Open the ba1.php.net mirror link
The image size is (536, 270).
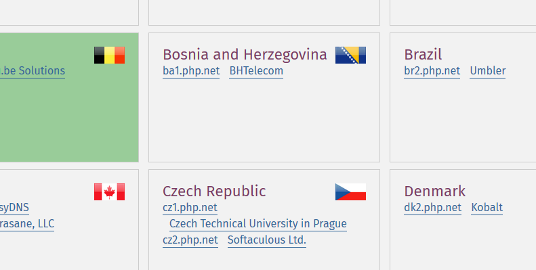191,71
